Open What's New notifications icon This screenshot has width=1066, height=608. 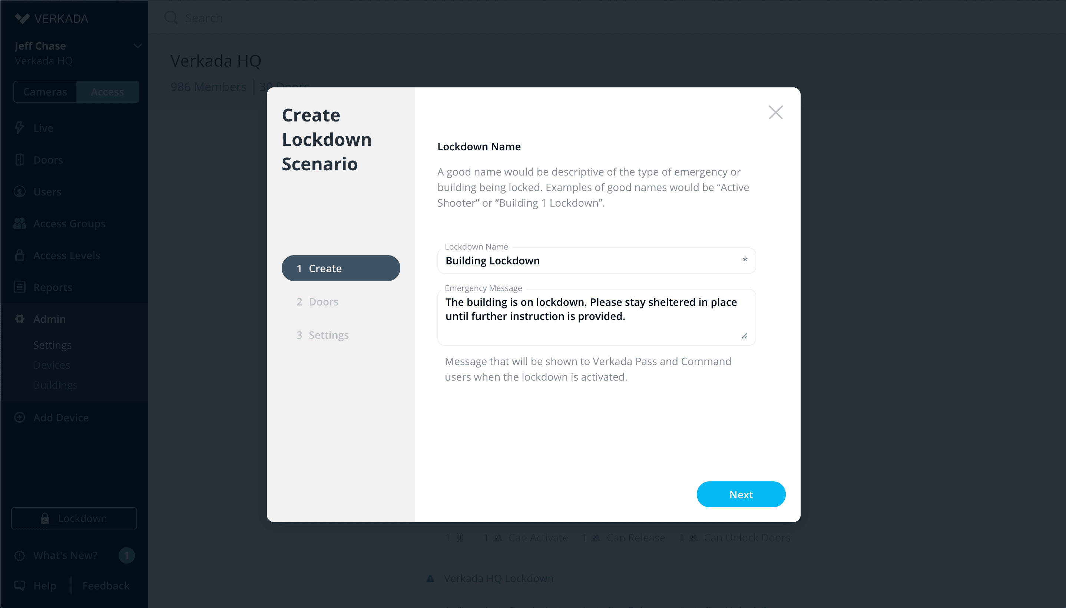tap(20, 555)
